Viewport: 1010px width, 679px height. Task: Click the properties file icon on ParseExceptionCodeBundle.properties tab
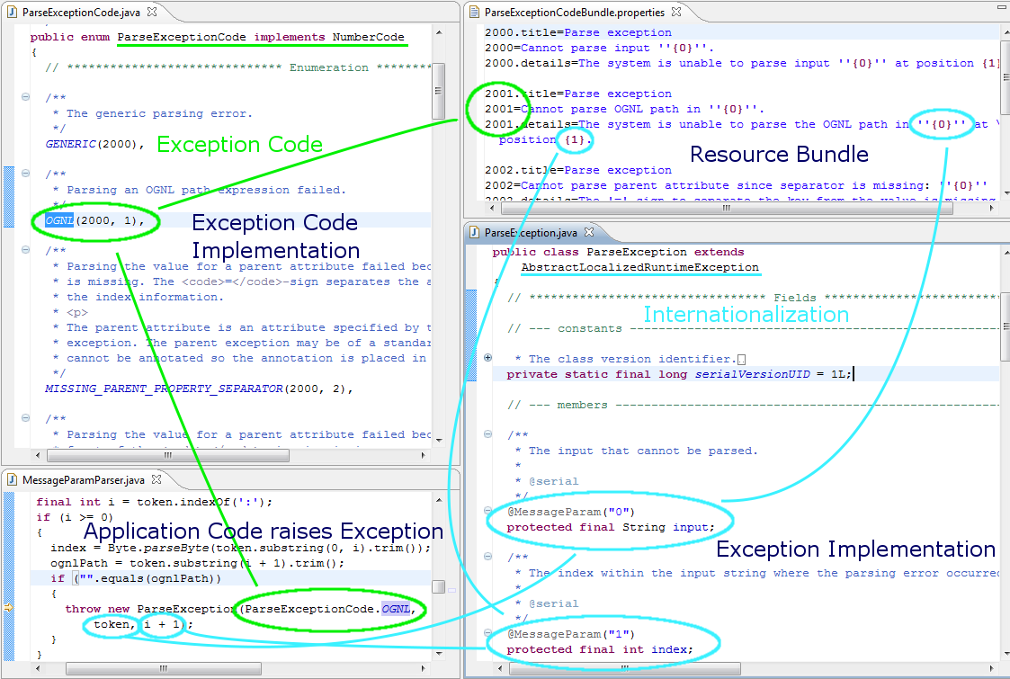[477, 13]
